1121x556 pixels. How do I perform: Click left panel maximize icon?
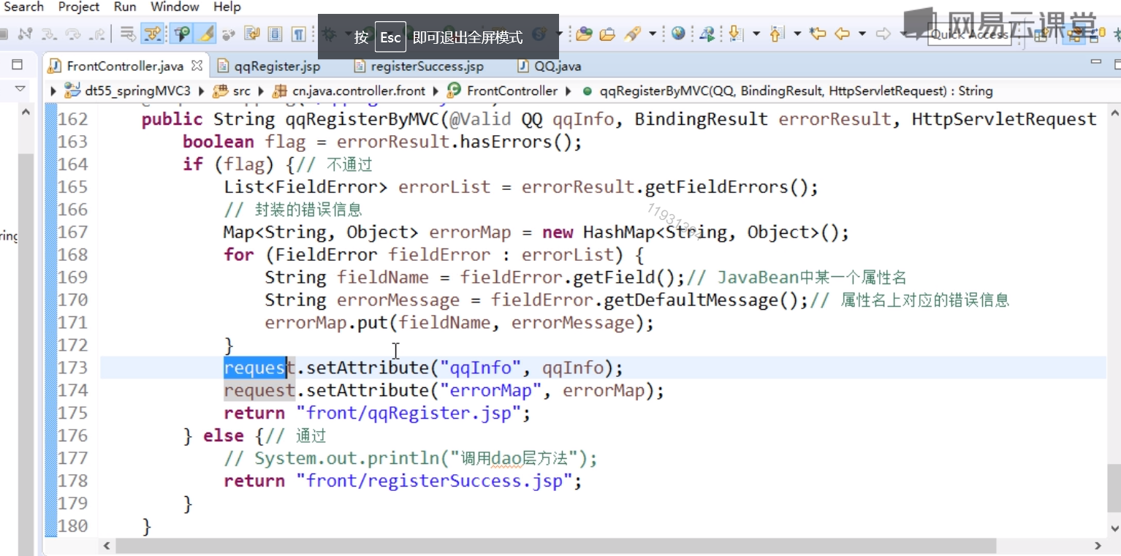[18, 65]
